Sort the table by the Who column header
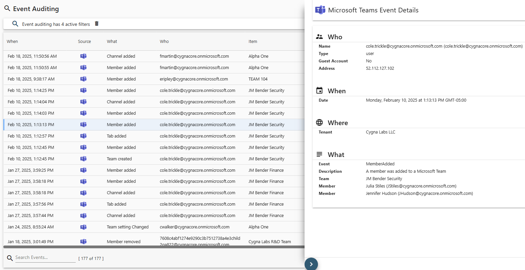 tap(164, 41)
